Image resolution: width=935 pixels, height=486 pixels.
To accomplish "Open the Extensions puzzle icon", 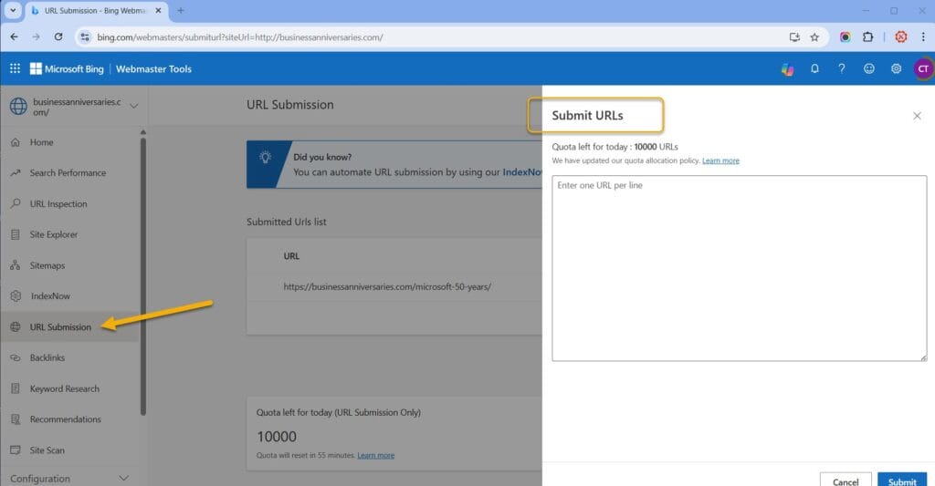I will pos(867,36).
